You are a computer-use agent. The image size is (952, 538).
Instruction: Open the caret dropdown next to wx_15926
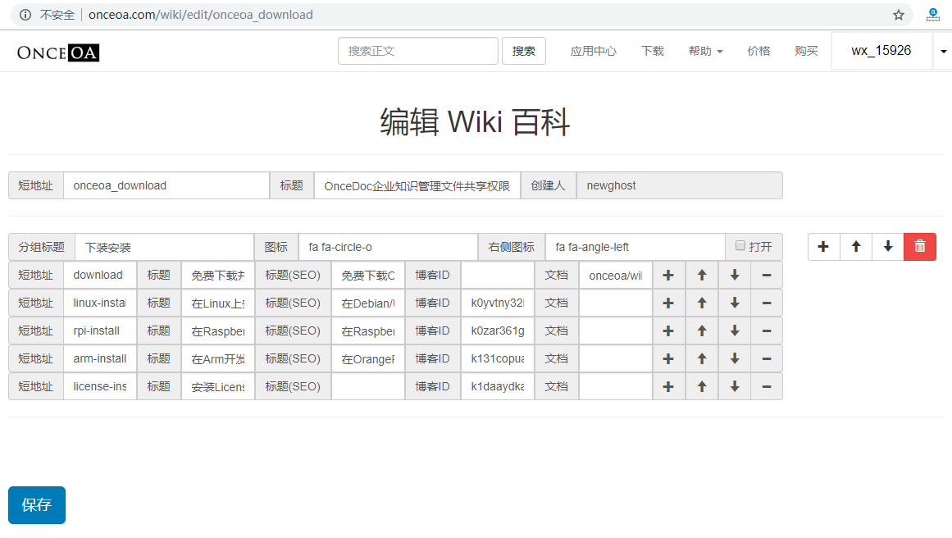[x=942, y=51]
